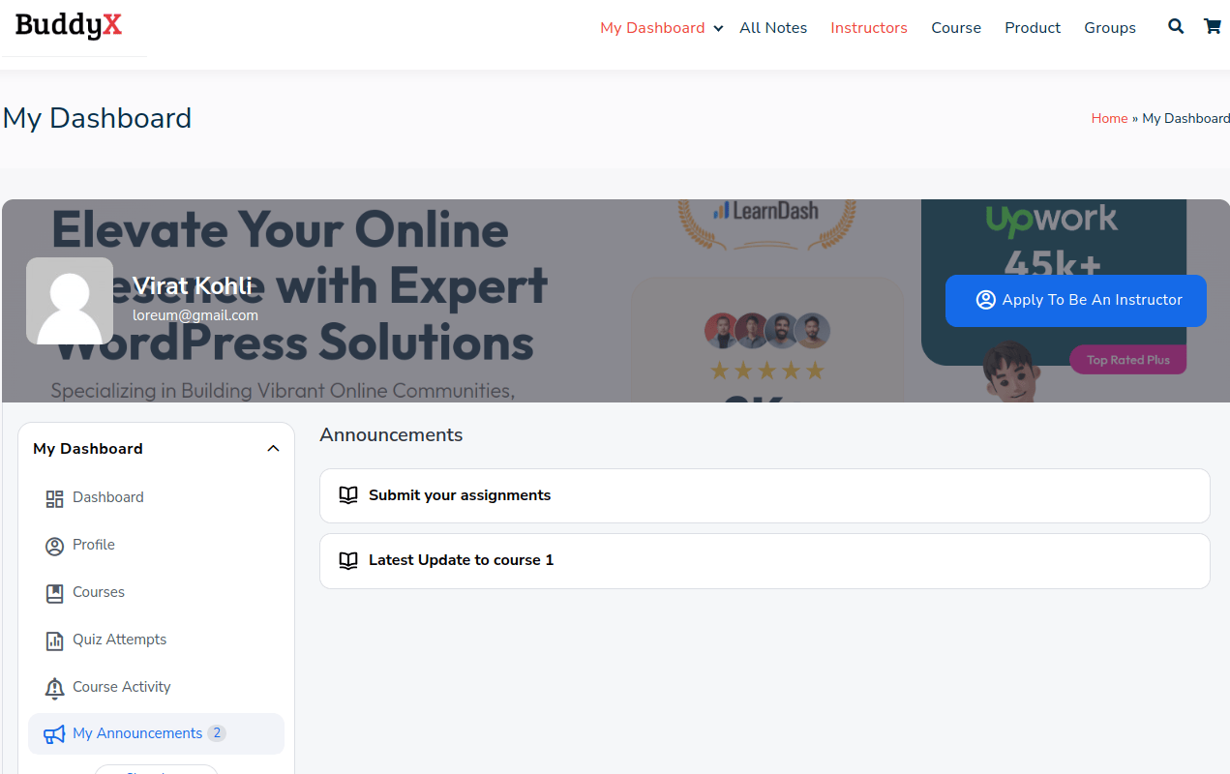Go to Instructors in the top menu
Screen dimensions: 1230x774
[x=868, y=28]
